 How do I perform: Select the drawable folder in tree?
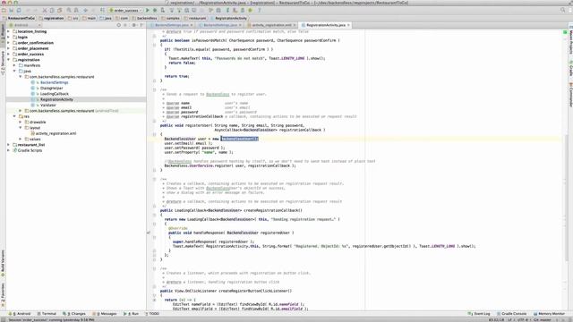point(38,122)
